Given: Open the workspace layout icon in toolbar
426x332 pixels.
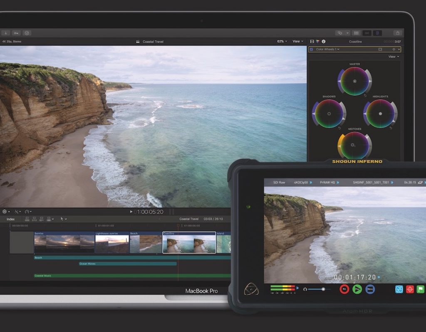Looking at the screenshot, I should click(340, 33).
